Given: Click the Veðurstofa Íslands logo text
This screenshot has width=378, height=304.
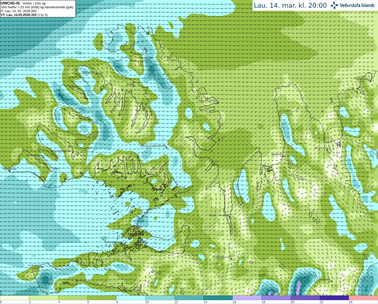Looking at the screenshot, I should 357,5.
